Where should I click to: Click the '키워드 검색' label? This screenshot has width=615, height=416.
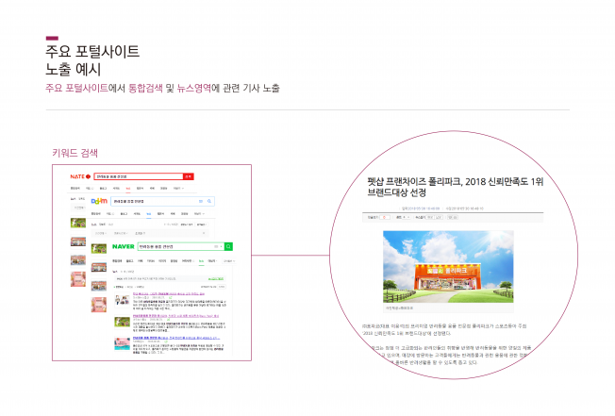coord(75,153)
